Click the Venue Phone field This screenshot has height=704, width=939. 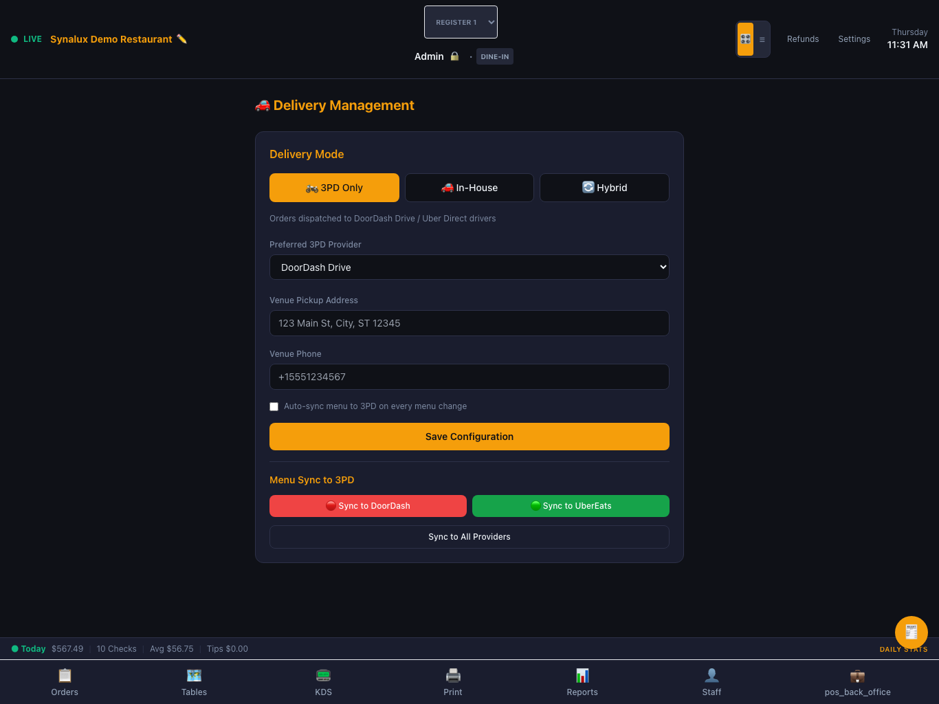(469, 377)
